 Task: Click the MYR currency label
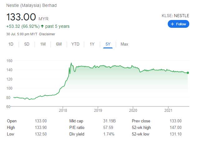coord(44,19)
